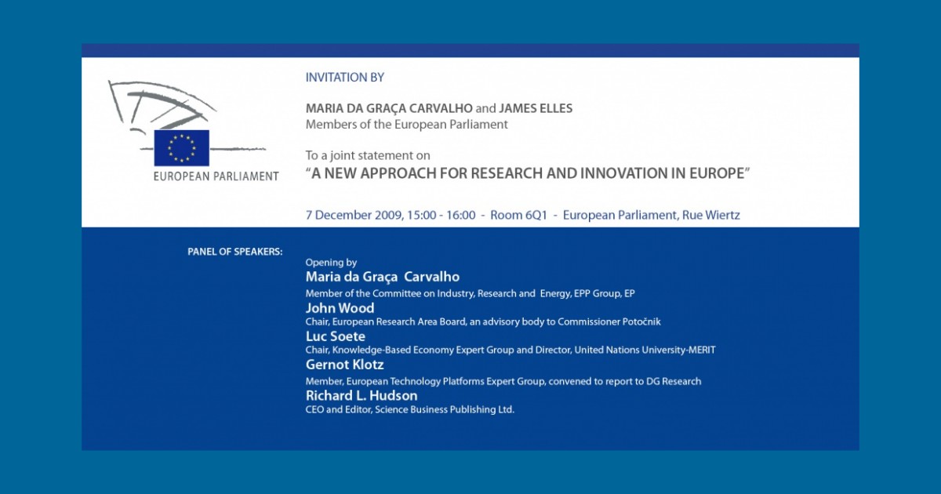
Task: Click "CEO and Editor, Science Business Publishing Ltd."
Action: coord(410,409)
